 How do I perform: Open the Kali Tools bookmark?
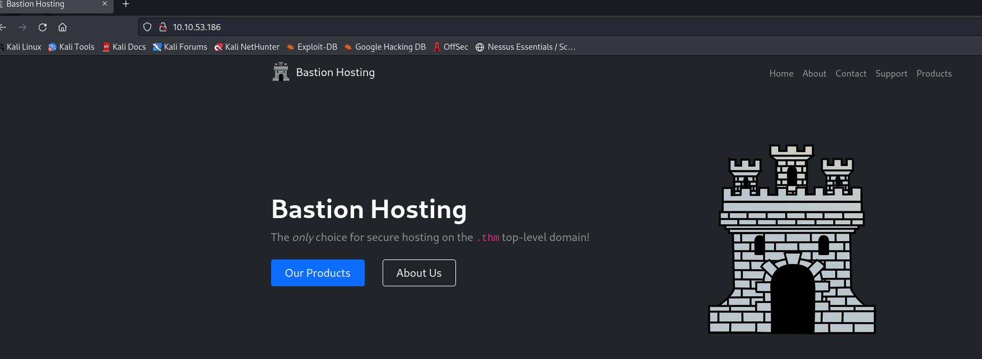click(71, 47)
